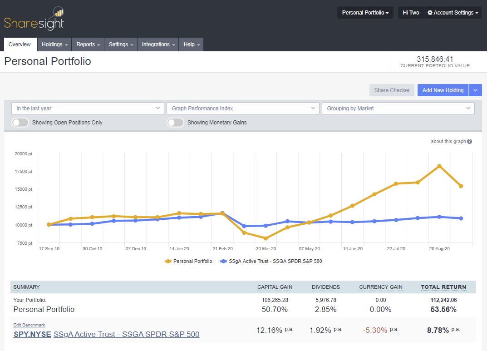Image resolution: width=487 pixels, height=351 pixels.
Task: Open the Reports menu
Action: (x=88, y=44)
